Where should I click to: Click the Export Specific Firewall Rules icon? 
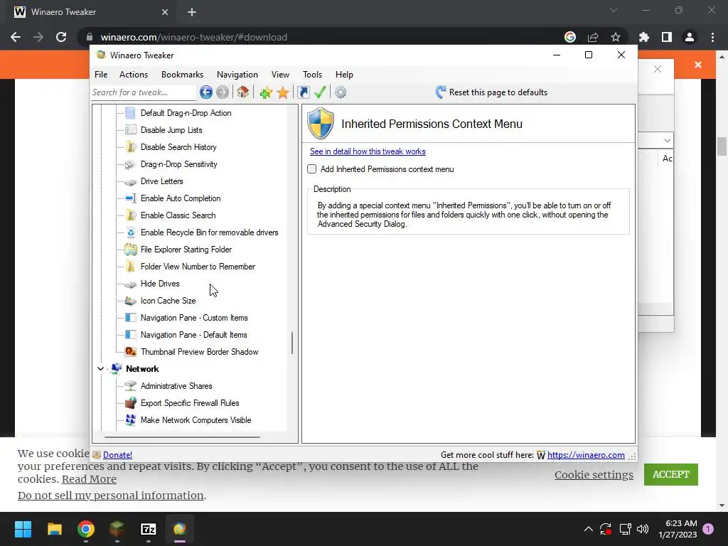[x=131, y=403]
